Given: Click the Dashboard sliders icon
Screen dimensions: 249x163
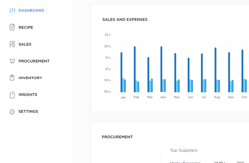Looking at the screenshot, I should pyautogui.click(x=12, y=11).
